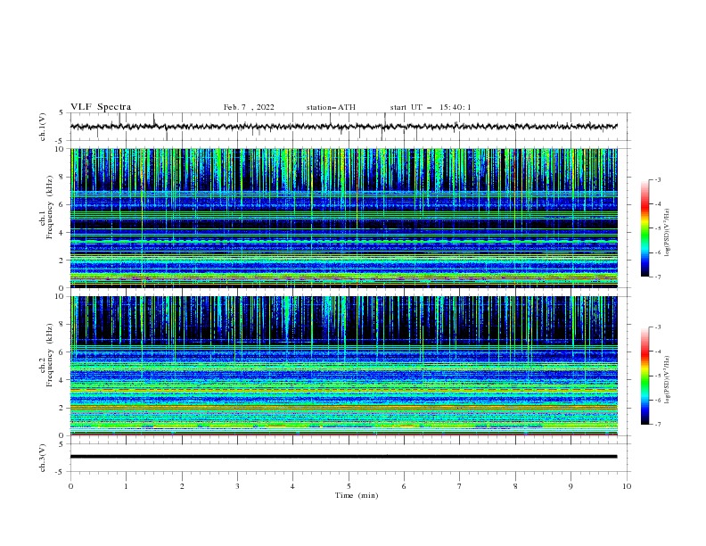Image resolution: width=706 pixels, height=546 pixels.
Task: Click the "6" kHz tick of ch.2 spectrogram
Action: (x=62, y=352)
